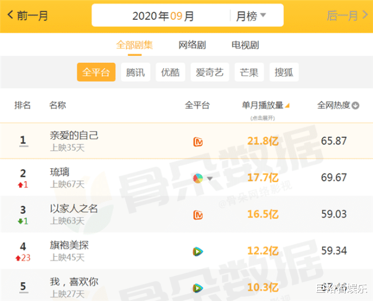Click heat value 69.67
Image resolution: width=373 pixels, height=301 pixels.
tap(334, 178)
